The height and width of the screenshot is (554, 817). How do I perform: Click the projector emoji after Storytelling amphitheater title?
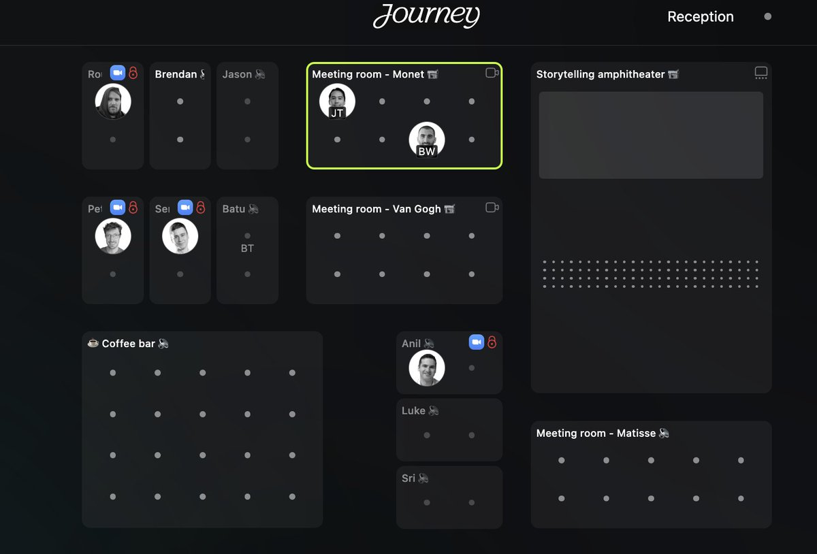point(673,74)
